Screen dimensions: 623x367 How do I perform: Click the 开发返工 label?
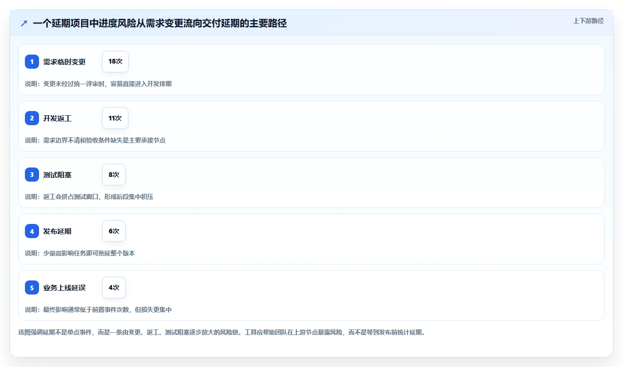(57, 118)
